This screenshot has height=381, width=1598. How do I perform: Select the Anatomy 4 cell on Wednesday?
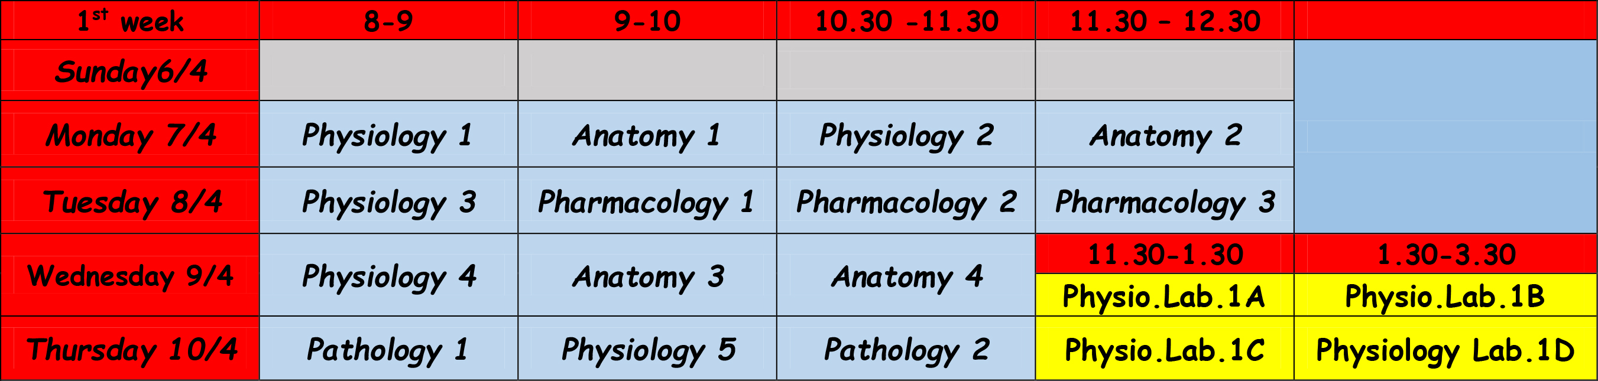(x=906, y=275)
